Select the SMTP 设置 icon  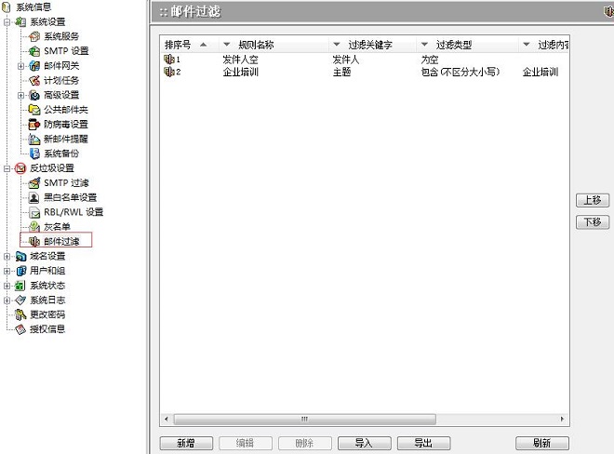[34, 51]
